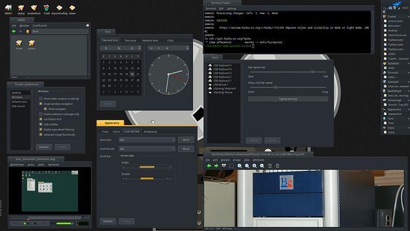
Task: Click the fourth magnifier zoom icon in ShowImage
Action: [262, 166]
